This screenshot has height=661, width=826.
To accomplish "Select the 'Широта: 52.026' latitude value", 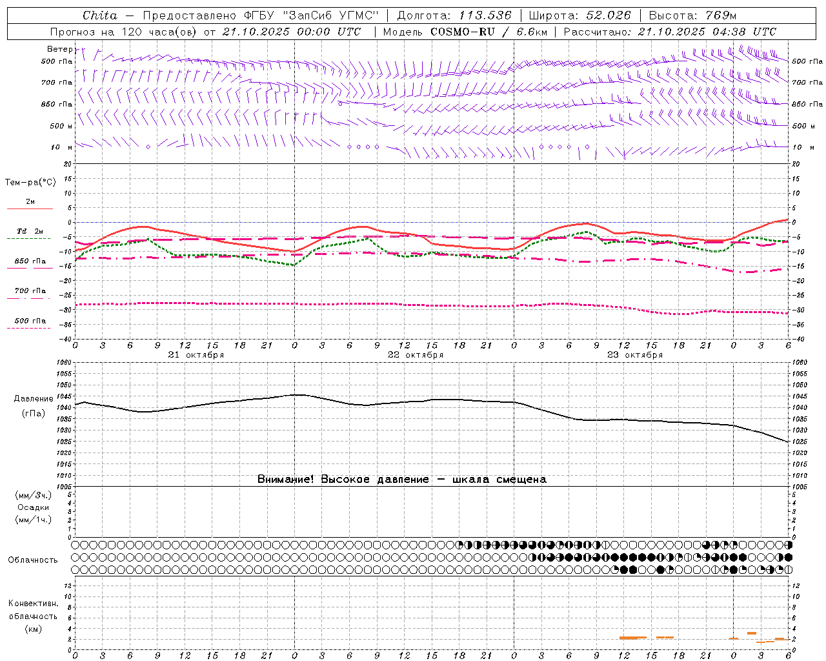I will pyautogui.click(x=580, y=15).
